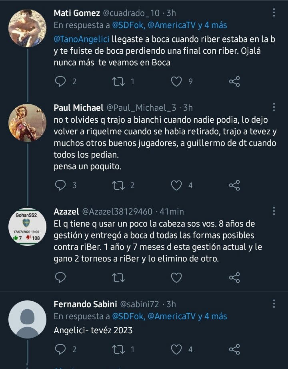Open more options on Azazel's tweet
This screenshot has width=288, height=369.
point(274,211)
